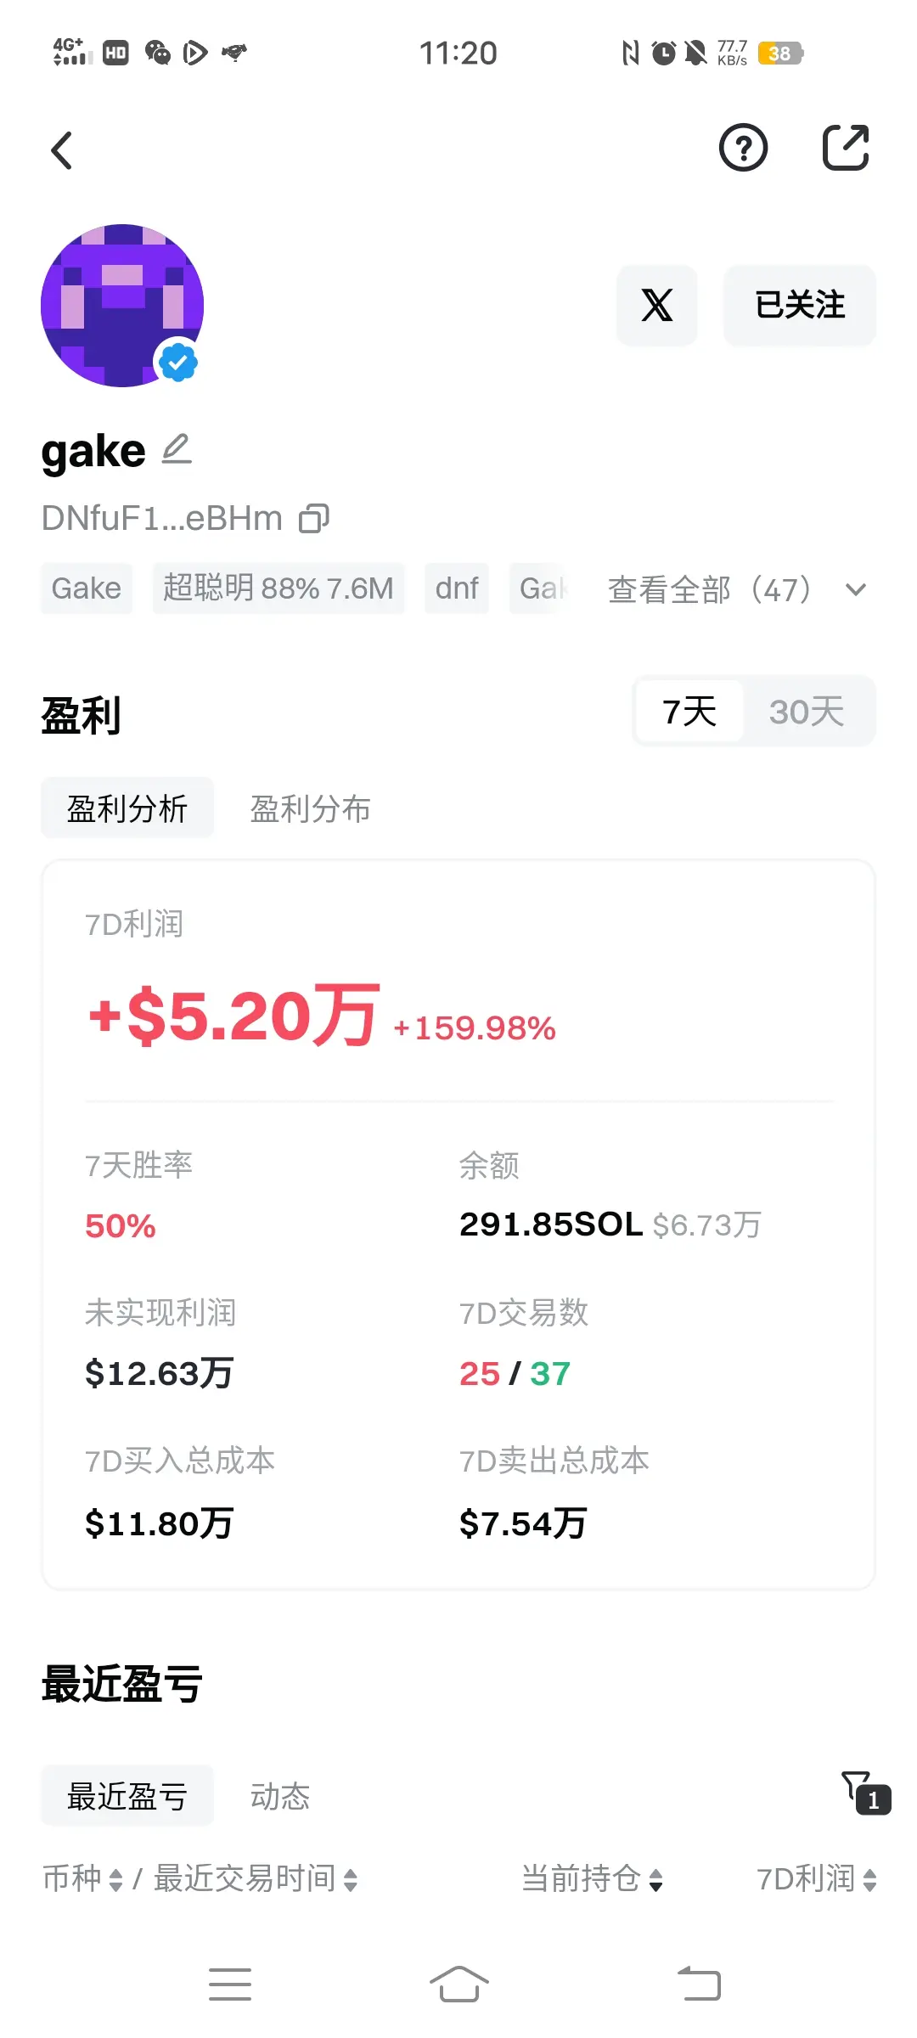Sort by 当前持仓 column arrows
The image size is (917, 2038).
[x=655, y=1880]
